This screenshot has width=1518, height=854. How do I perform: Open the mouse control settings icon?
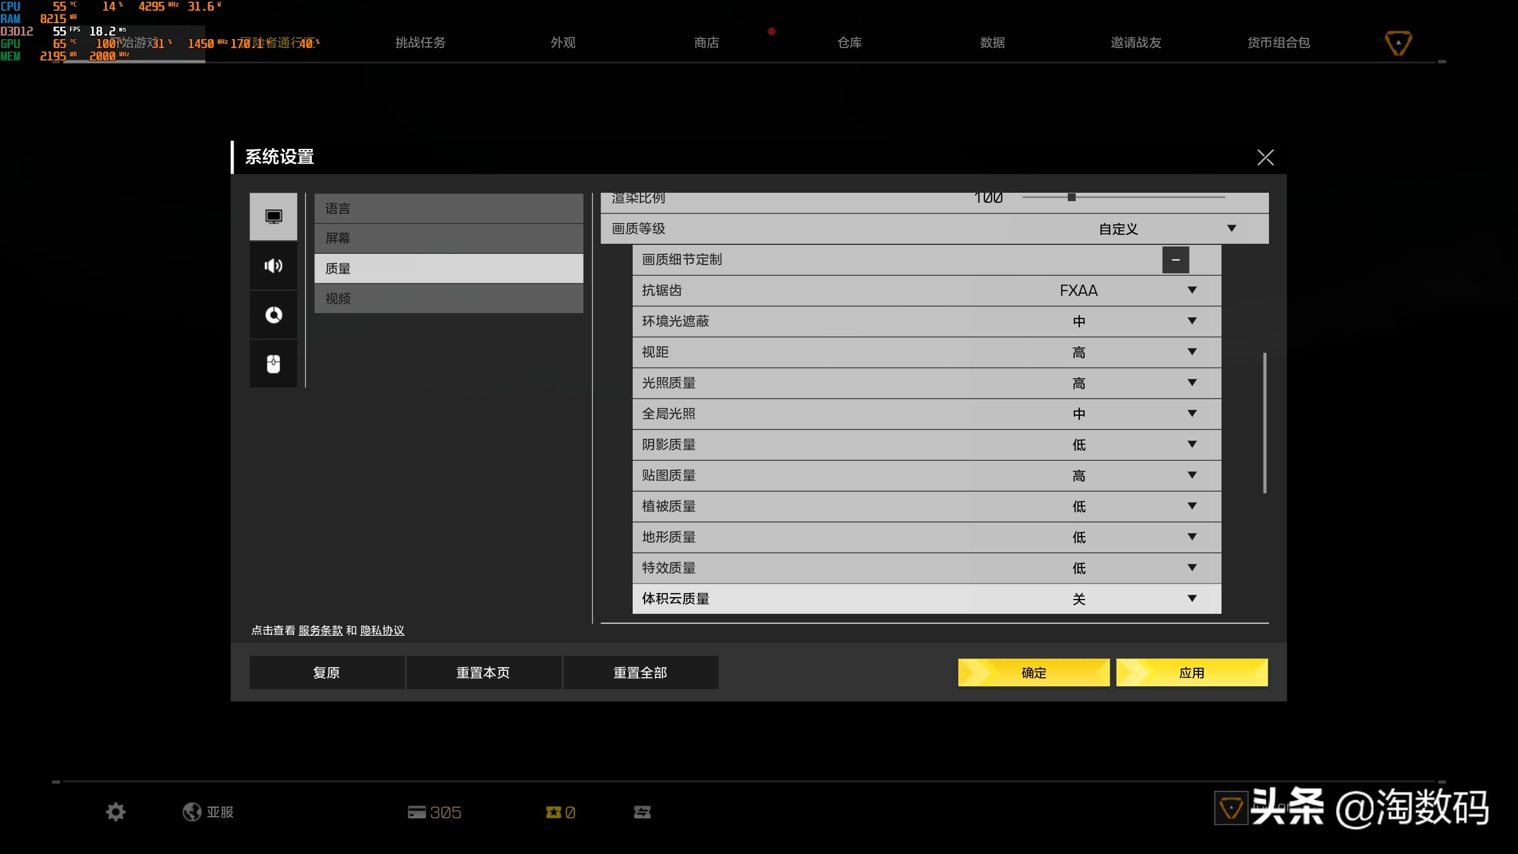pos(273,364)
